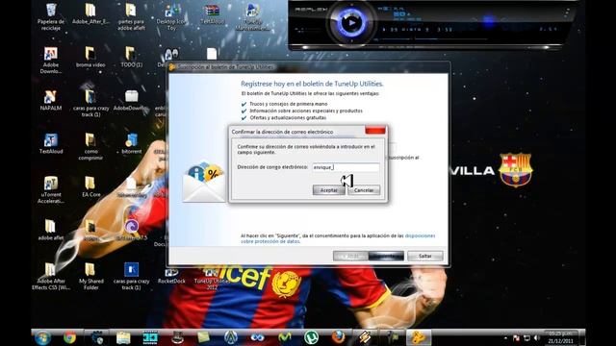This screenshot has width=616, height=346.
Task: Open the EA Core folder
Action: (x=90, y=186)
